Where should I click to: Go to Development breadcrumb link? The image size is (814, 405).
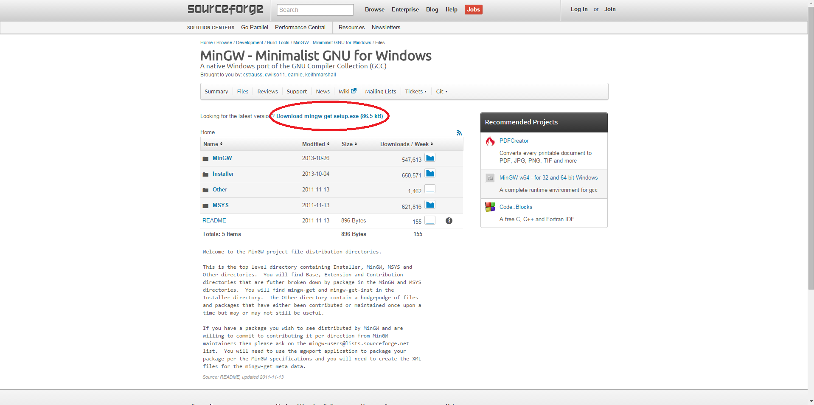pos(250,42)
